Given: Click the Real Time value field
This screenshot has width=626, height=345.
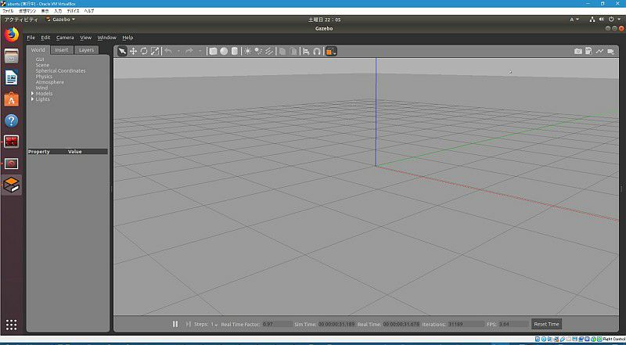Looking at the screenshot, I should 401,324.
